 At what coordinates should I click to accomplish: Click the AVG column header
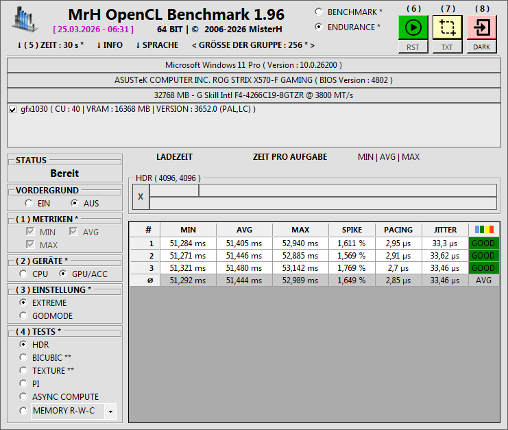(244, 230)
